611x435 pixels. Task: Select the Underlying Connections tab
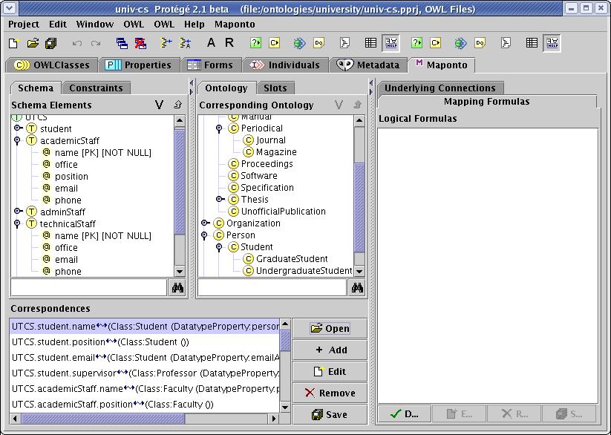(x=440, y=88)
